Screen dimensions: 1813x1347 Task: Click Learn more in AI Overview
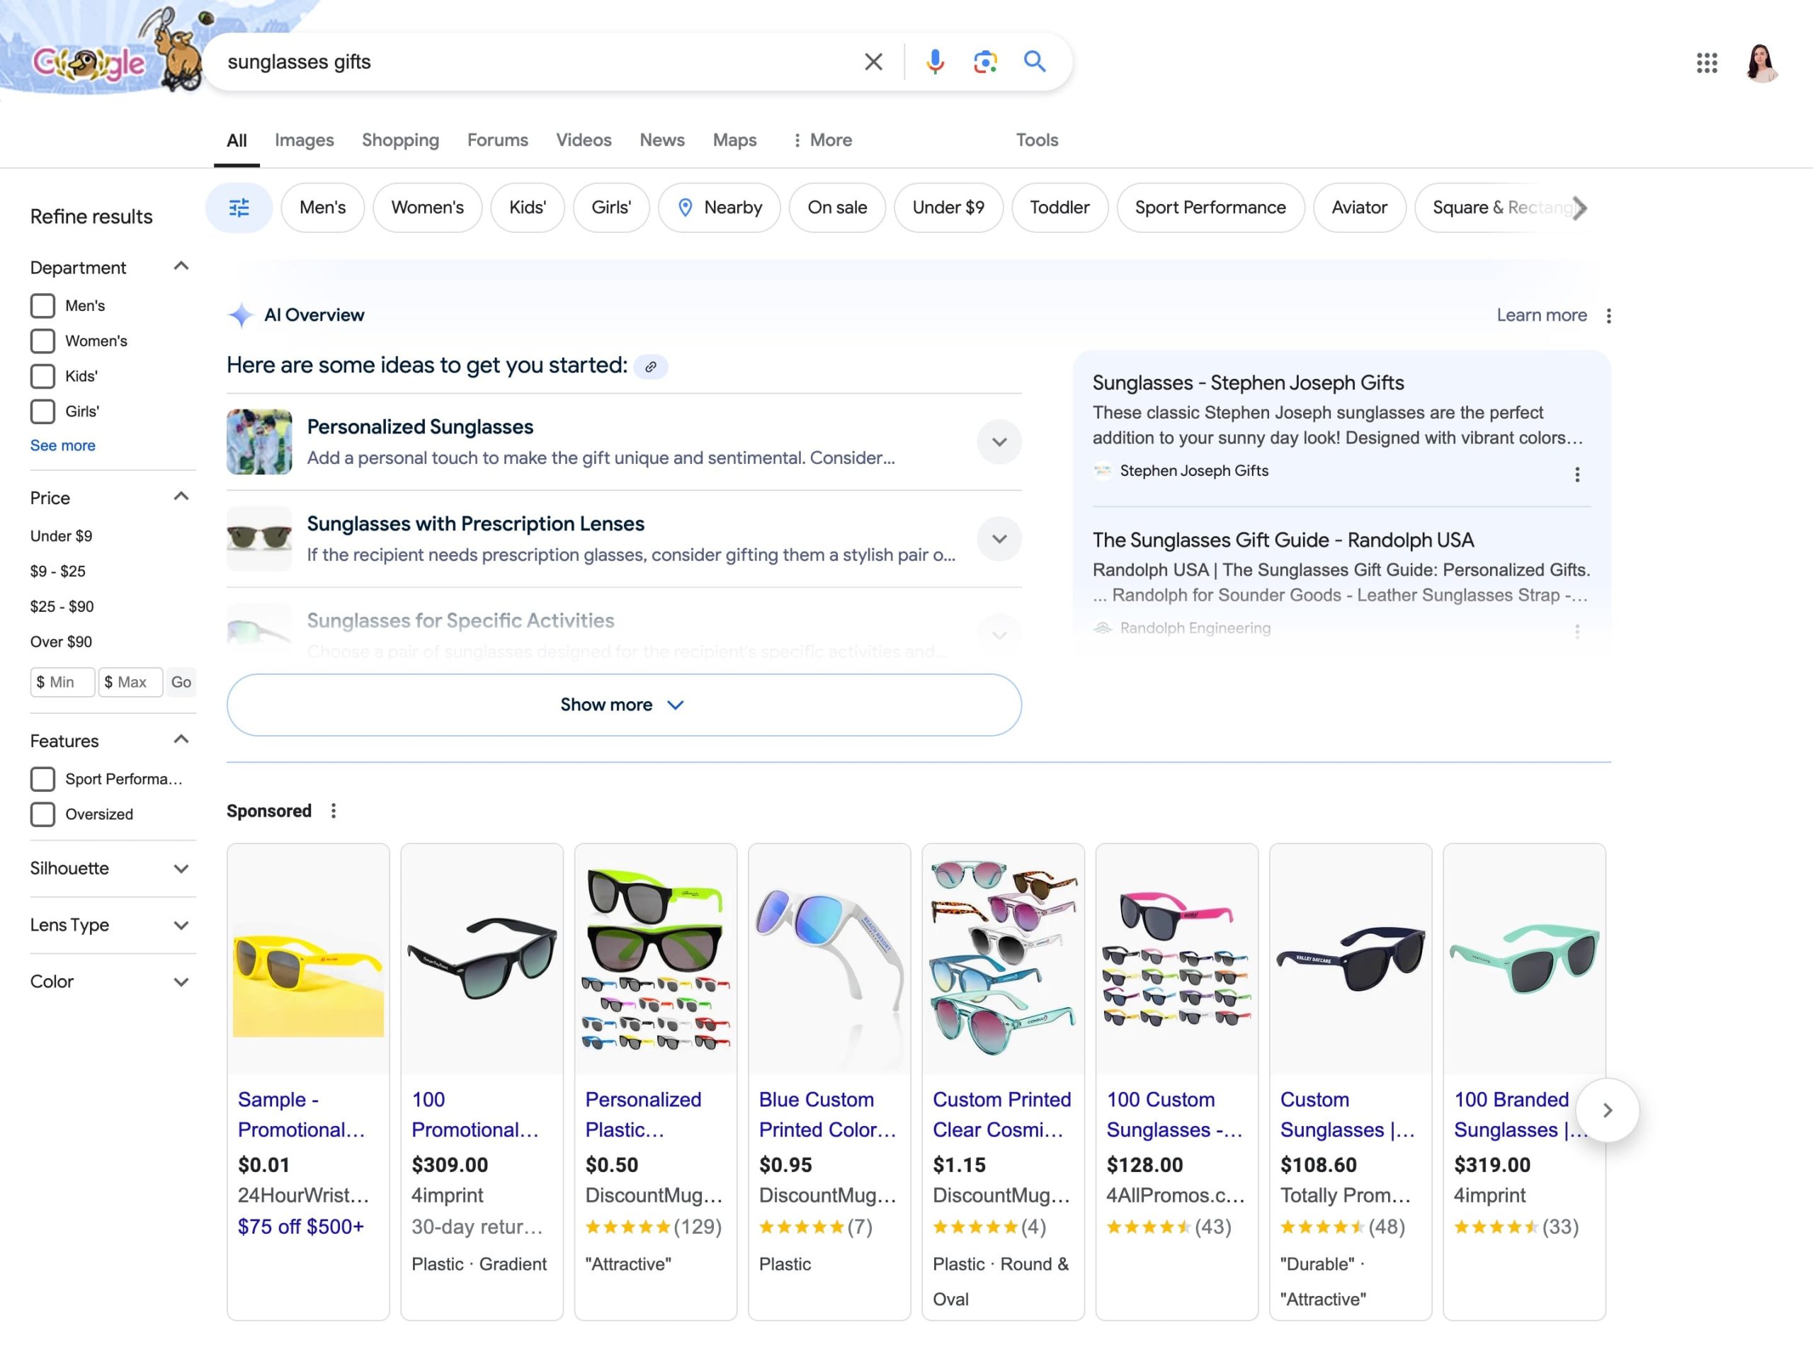(1540, 314)
